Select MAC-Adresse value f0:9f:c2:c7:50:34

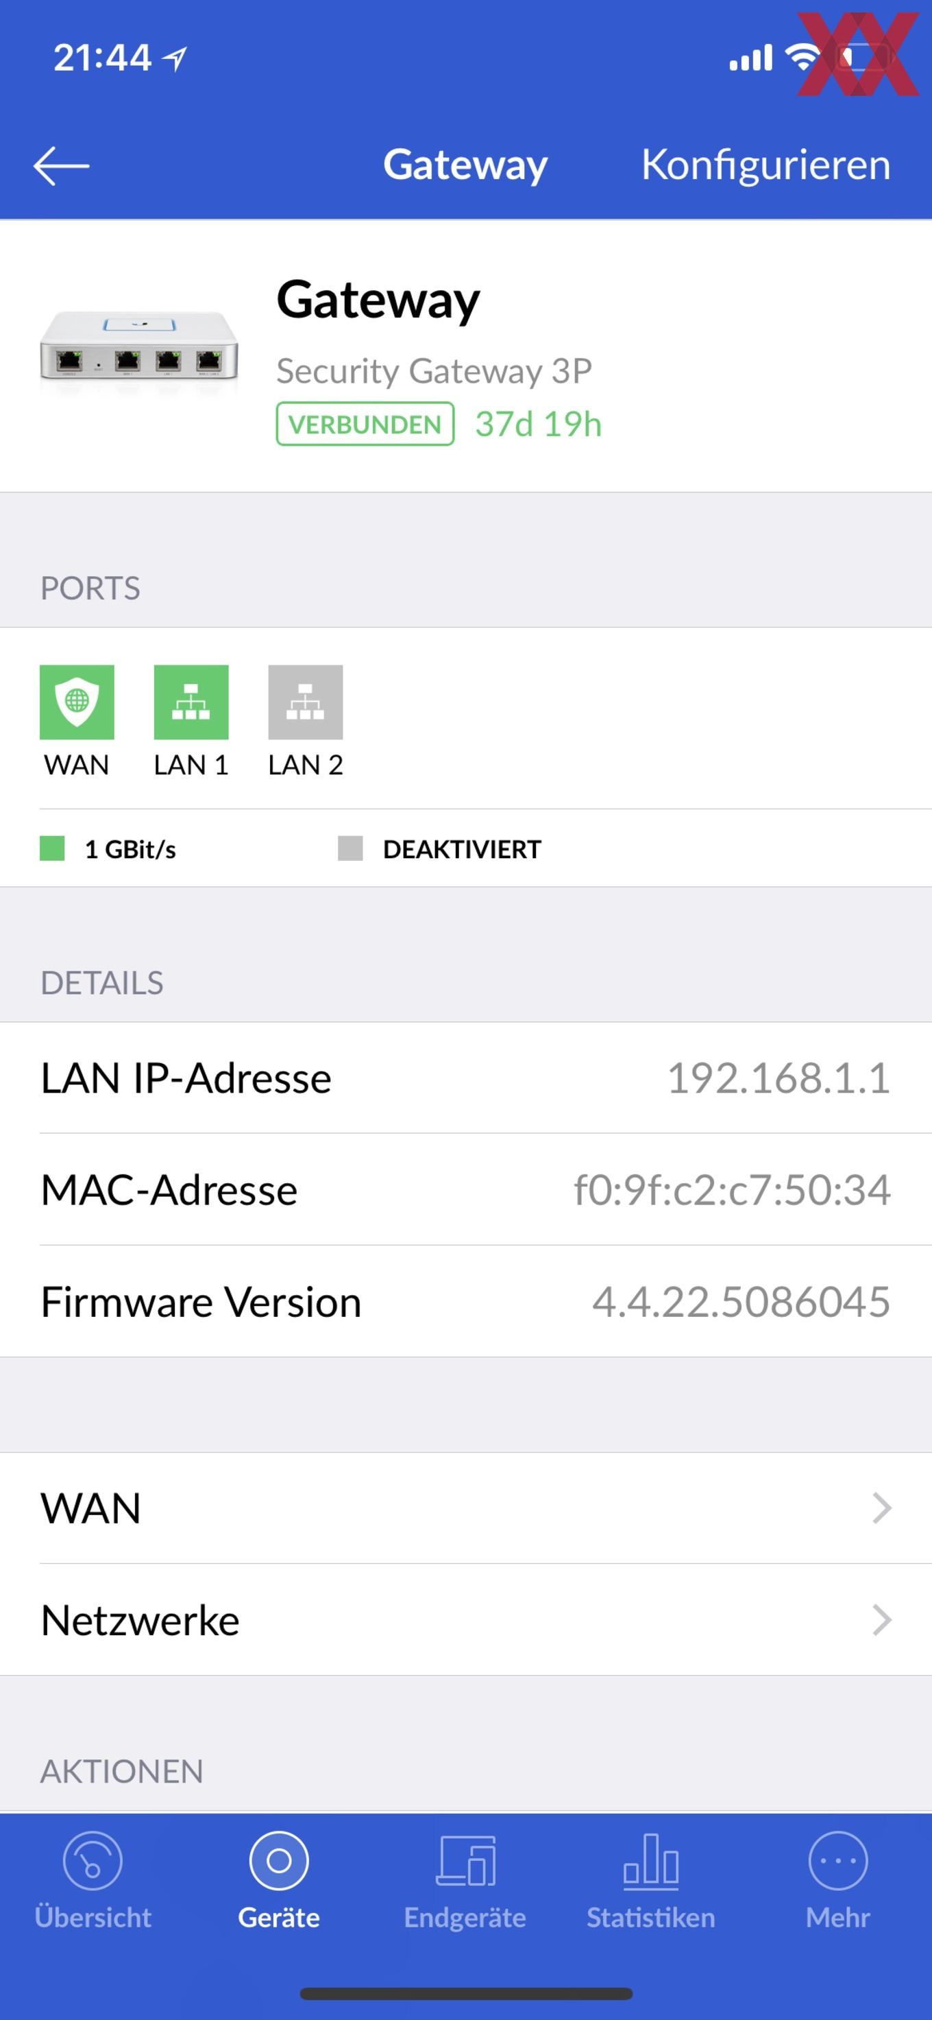pyautogui.click(x=733, y=1189)
